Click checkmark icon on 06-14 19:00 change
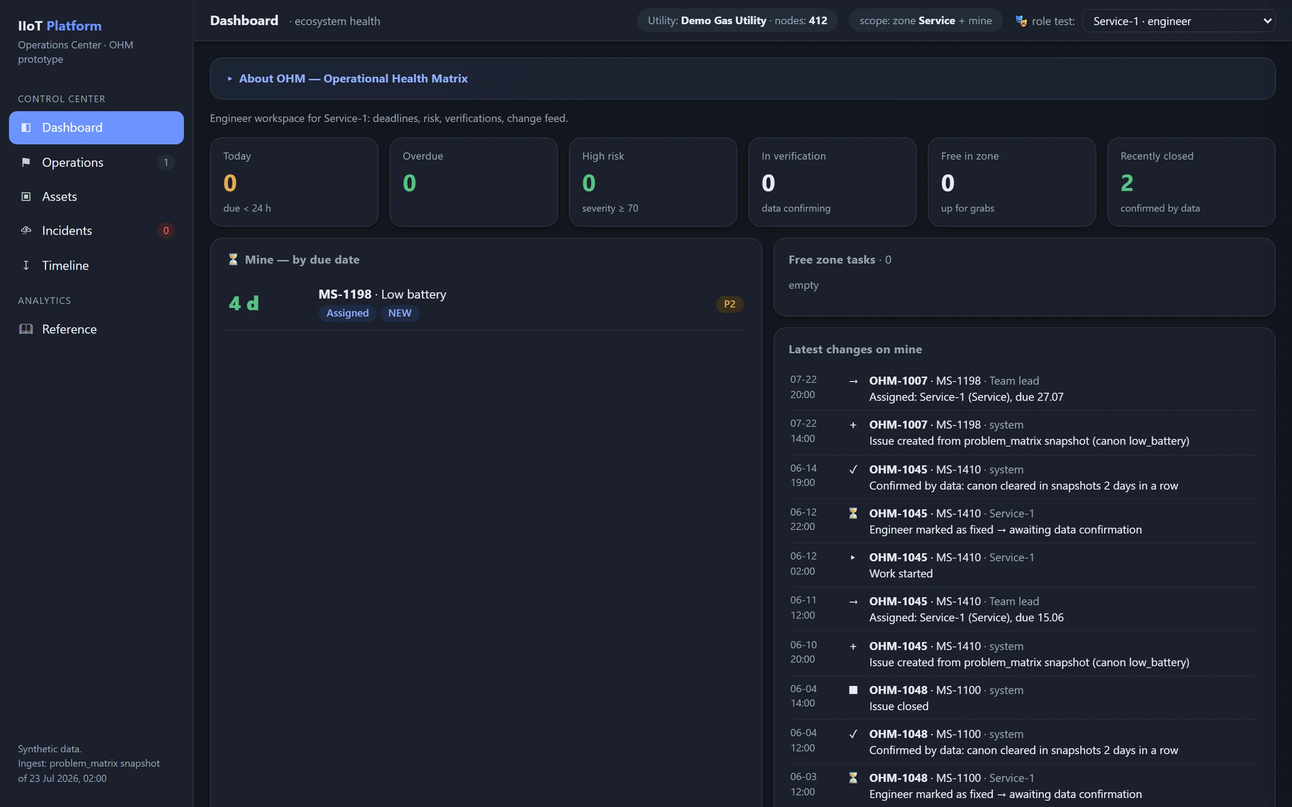Viewport: 1292px width, 807px height. (853, 470)
